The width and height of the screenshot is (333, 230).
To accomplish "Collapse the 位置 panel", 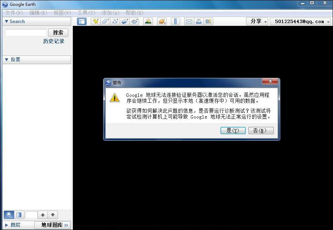I will click(x=7, y=60).
